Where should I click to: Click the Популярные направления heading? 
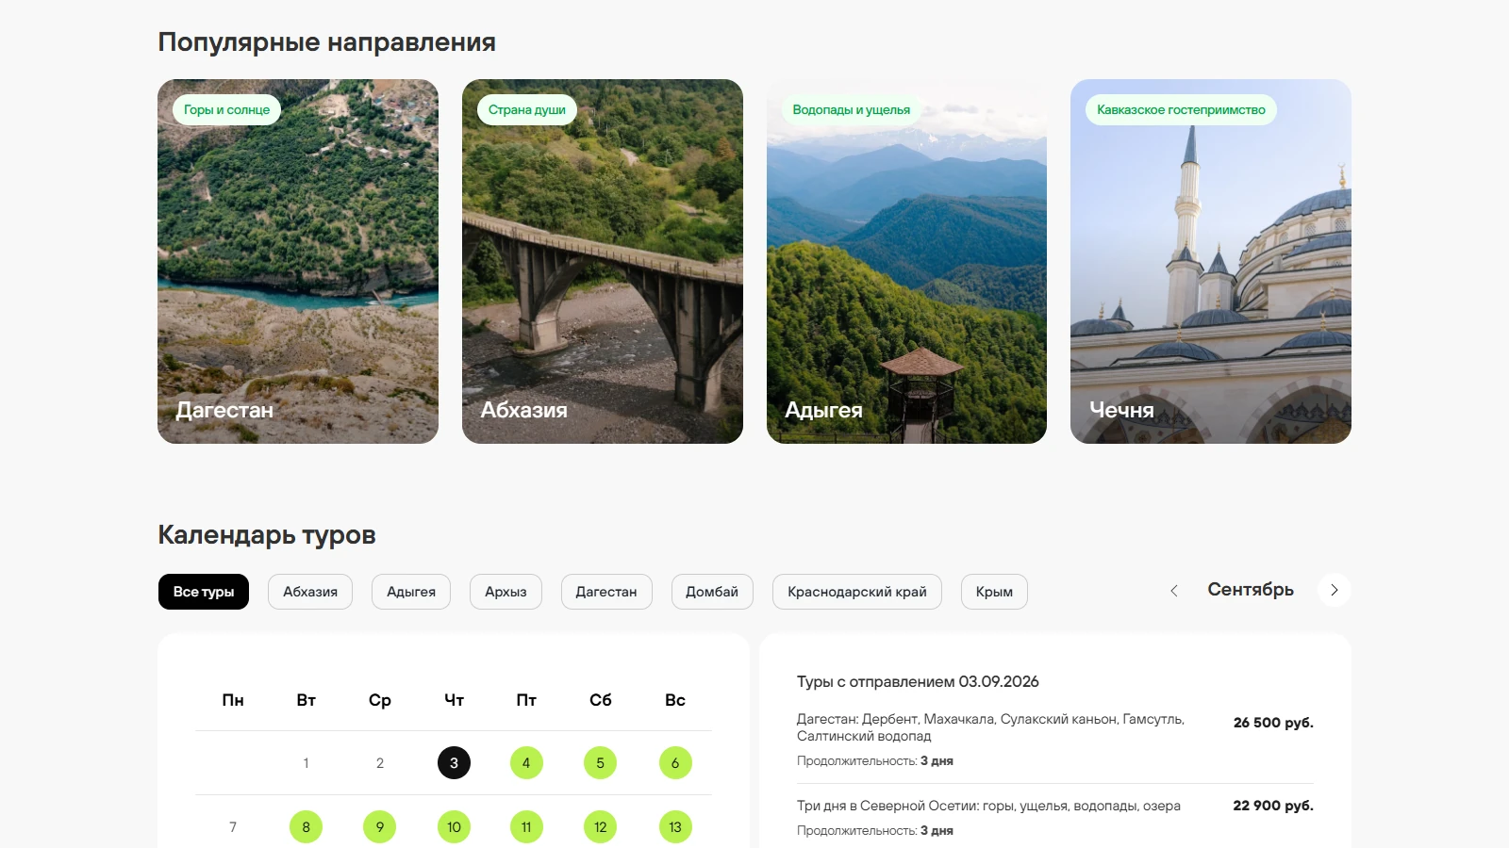pos(326,42)
